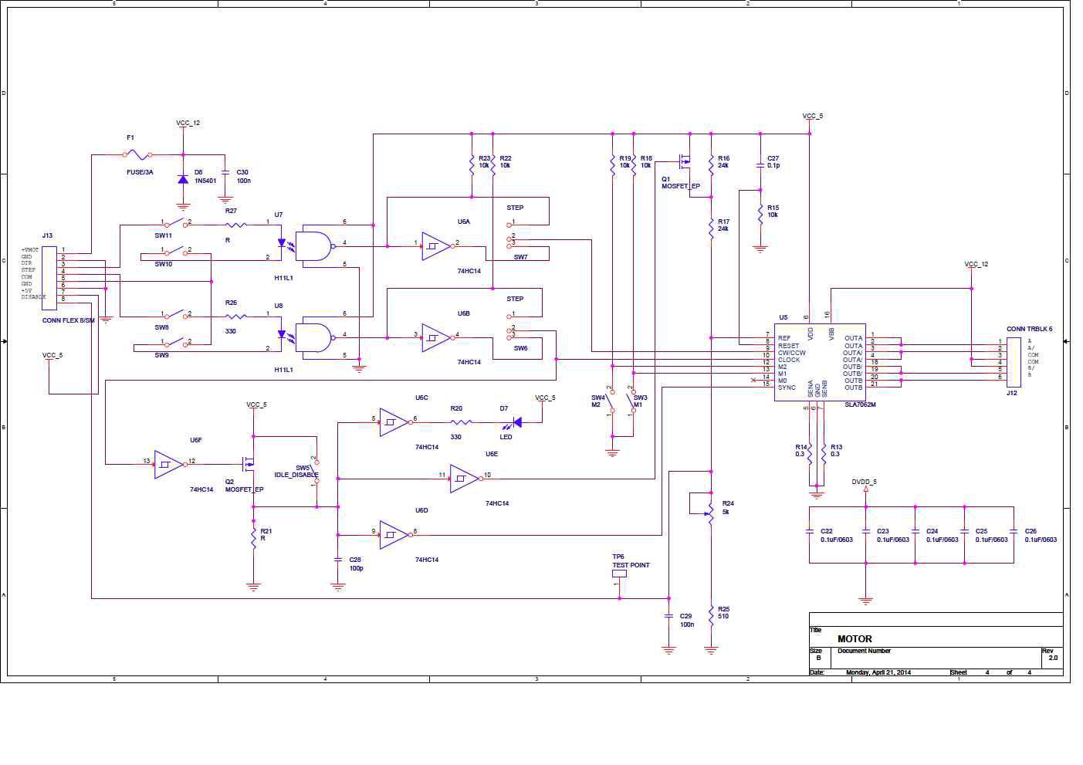Select decoupling capacitor C24
This screenshot has height=765, width=1083.
(x=915, y=531)
